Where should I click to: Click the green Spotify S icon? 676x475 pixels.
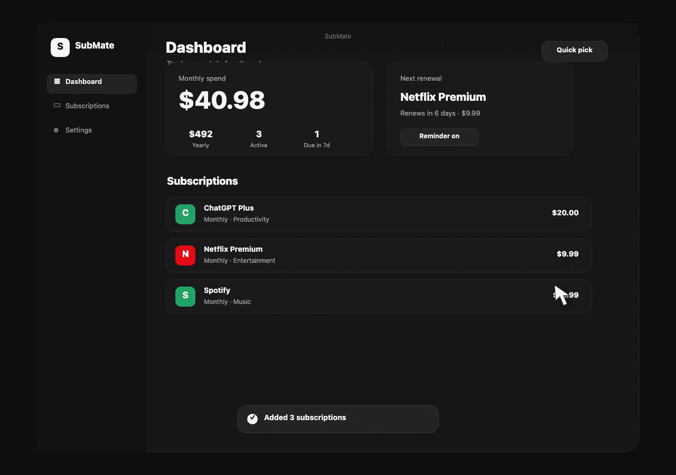click(185, 296)
